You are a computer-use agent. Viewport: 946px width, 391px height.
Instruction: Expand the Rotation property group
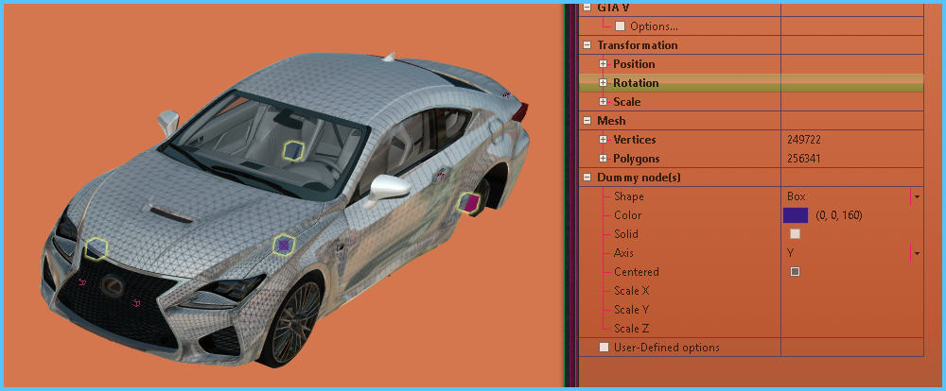coord(603,83)
